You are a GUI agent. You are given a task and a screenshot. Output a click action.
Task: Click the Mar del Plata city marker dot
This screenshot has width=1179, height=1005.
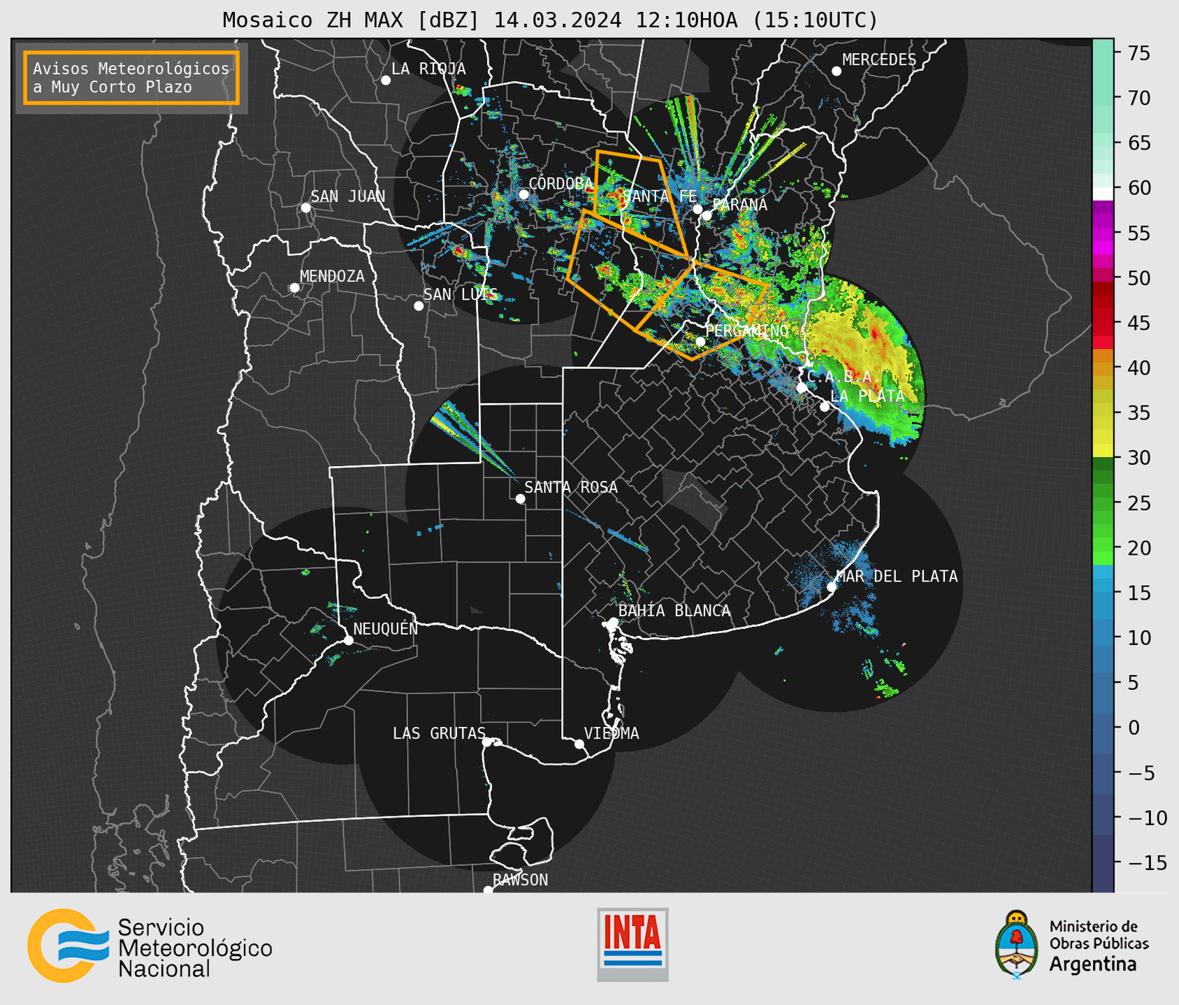coord(832,587)
